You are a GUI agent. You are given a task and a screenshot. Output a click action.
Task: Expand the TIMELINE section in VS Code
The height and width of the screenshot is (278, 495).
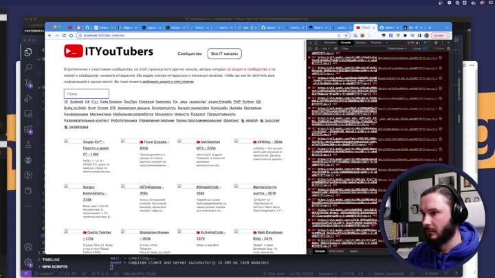(x=50, y=259)
